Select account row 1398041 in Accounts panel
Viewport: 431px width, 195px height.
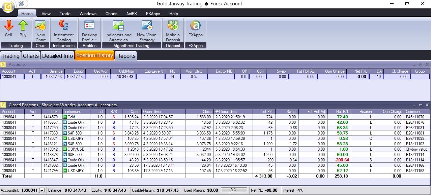point(215,77)
